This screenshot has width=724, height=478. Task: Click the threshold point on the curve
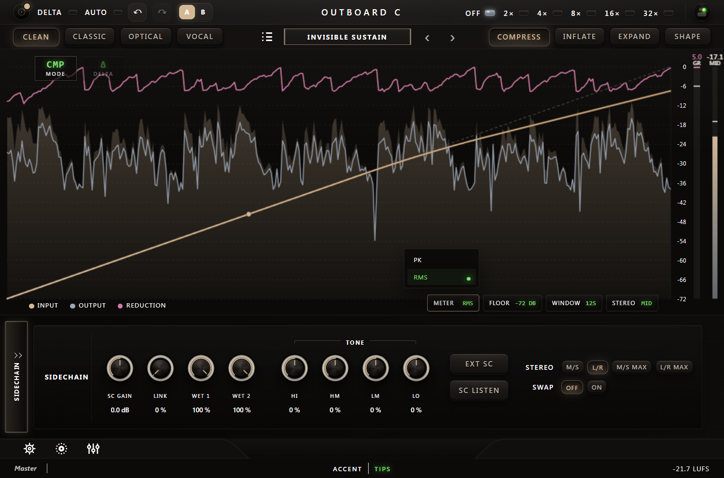click(249, 214)
